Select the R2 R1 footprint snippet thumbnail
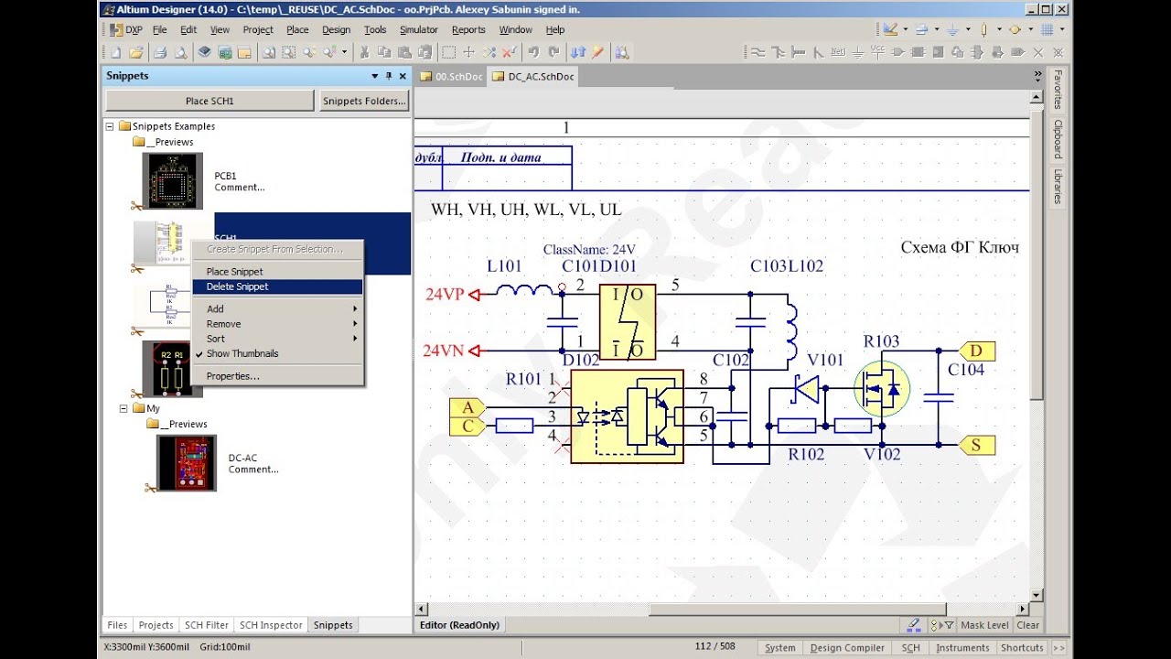The height and width of the screenshot is (659, 1171). (172, 369)
